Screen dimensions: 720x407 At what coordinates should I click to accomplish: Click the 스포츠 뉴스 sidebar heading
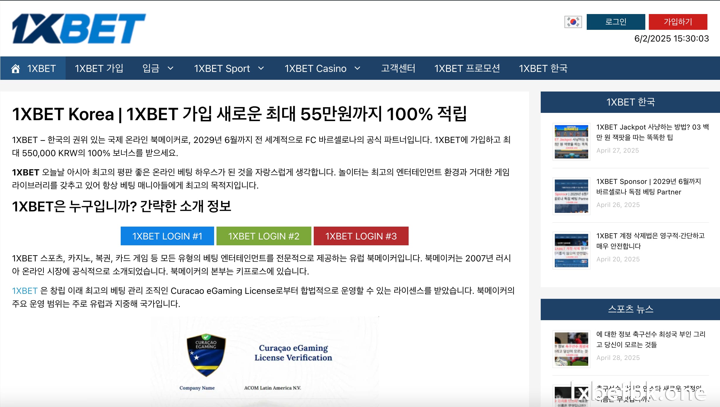click(630, 309)
